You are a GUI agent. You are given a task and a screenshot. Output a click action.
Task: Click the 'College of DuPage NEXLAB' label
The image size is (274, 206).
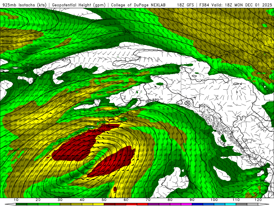pyautogui.click(x=138, y=5)
